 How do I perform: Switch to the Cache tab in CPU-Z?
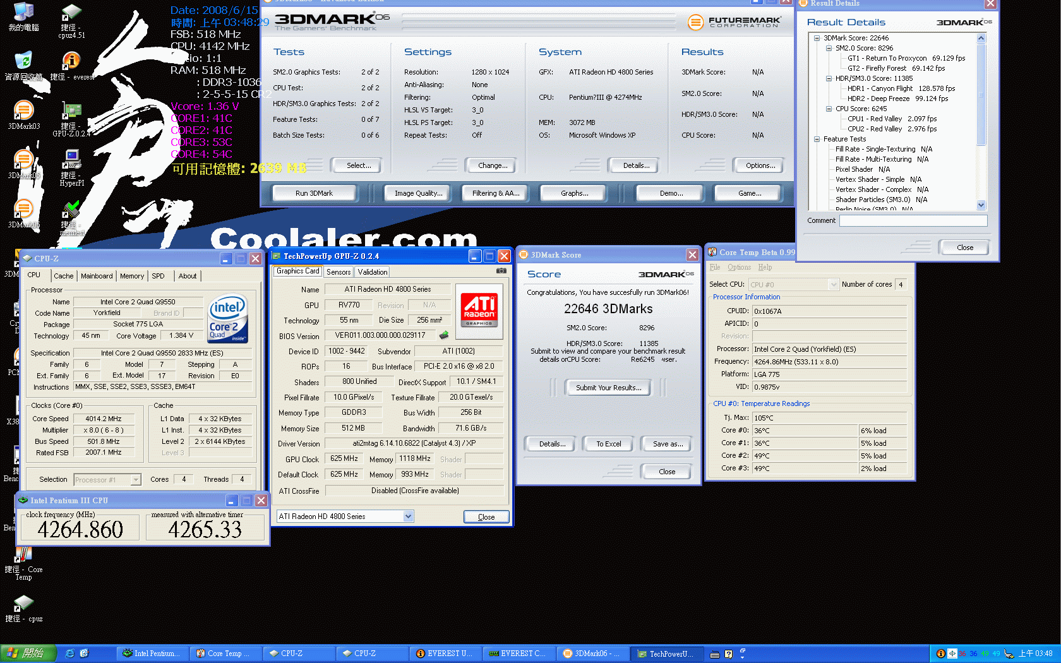click(x=63, y=276)
